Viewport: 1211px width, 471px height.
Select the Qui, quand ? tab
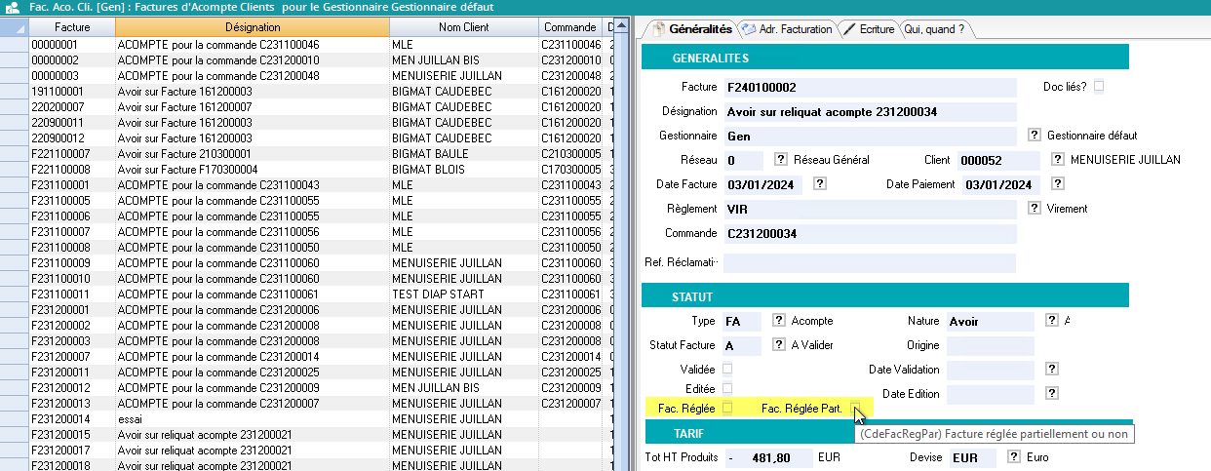(934, 29)
